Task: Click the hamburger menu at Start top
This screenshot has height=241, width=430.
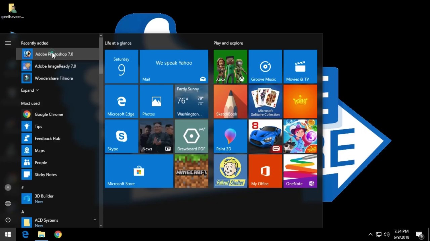Action: pyautogui.click(x=8, y=43)
